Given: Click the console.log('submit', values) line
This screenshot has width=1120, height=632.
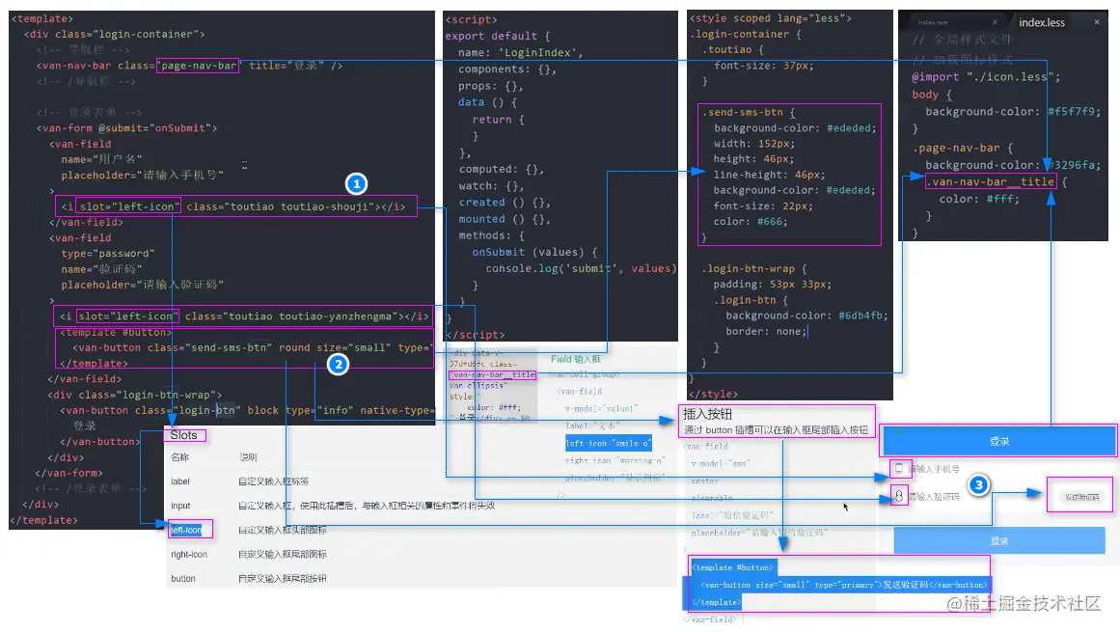Looking at the screenshot, I should 579,268.
